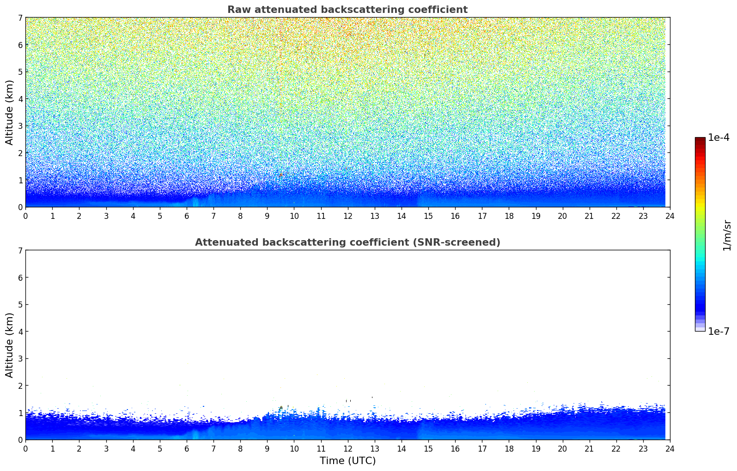Click the "18" time tick under the SNR-screened plot

coord(509,448)
